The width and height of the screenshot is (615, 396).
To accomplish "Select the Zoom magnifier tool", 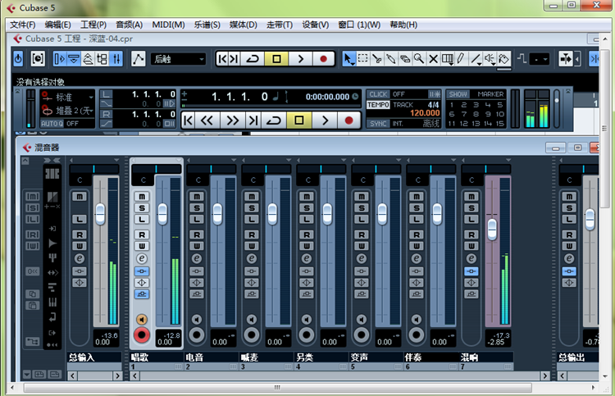I will (x=419, y=59).
